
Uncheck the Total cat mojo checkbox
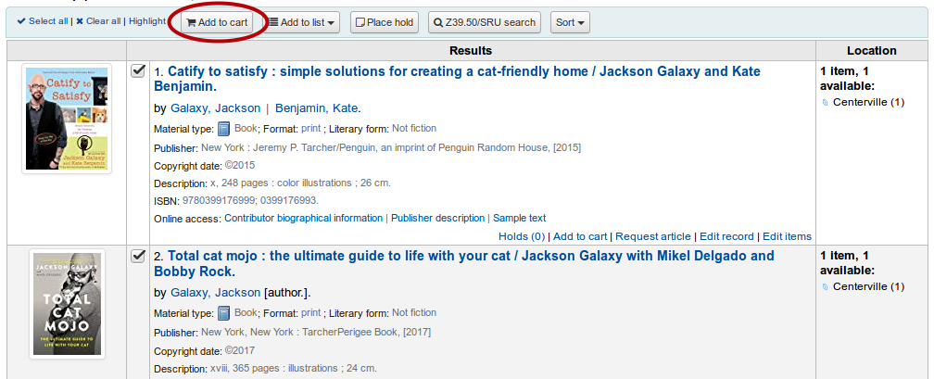tap(137, 257)
